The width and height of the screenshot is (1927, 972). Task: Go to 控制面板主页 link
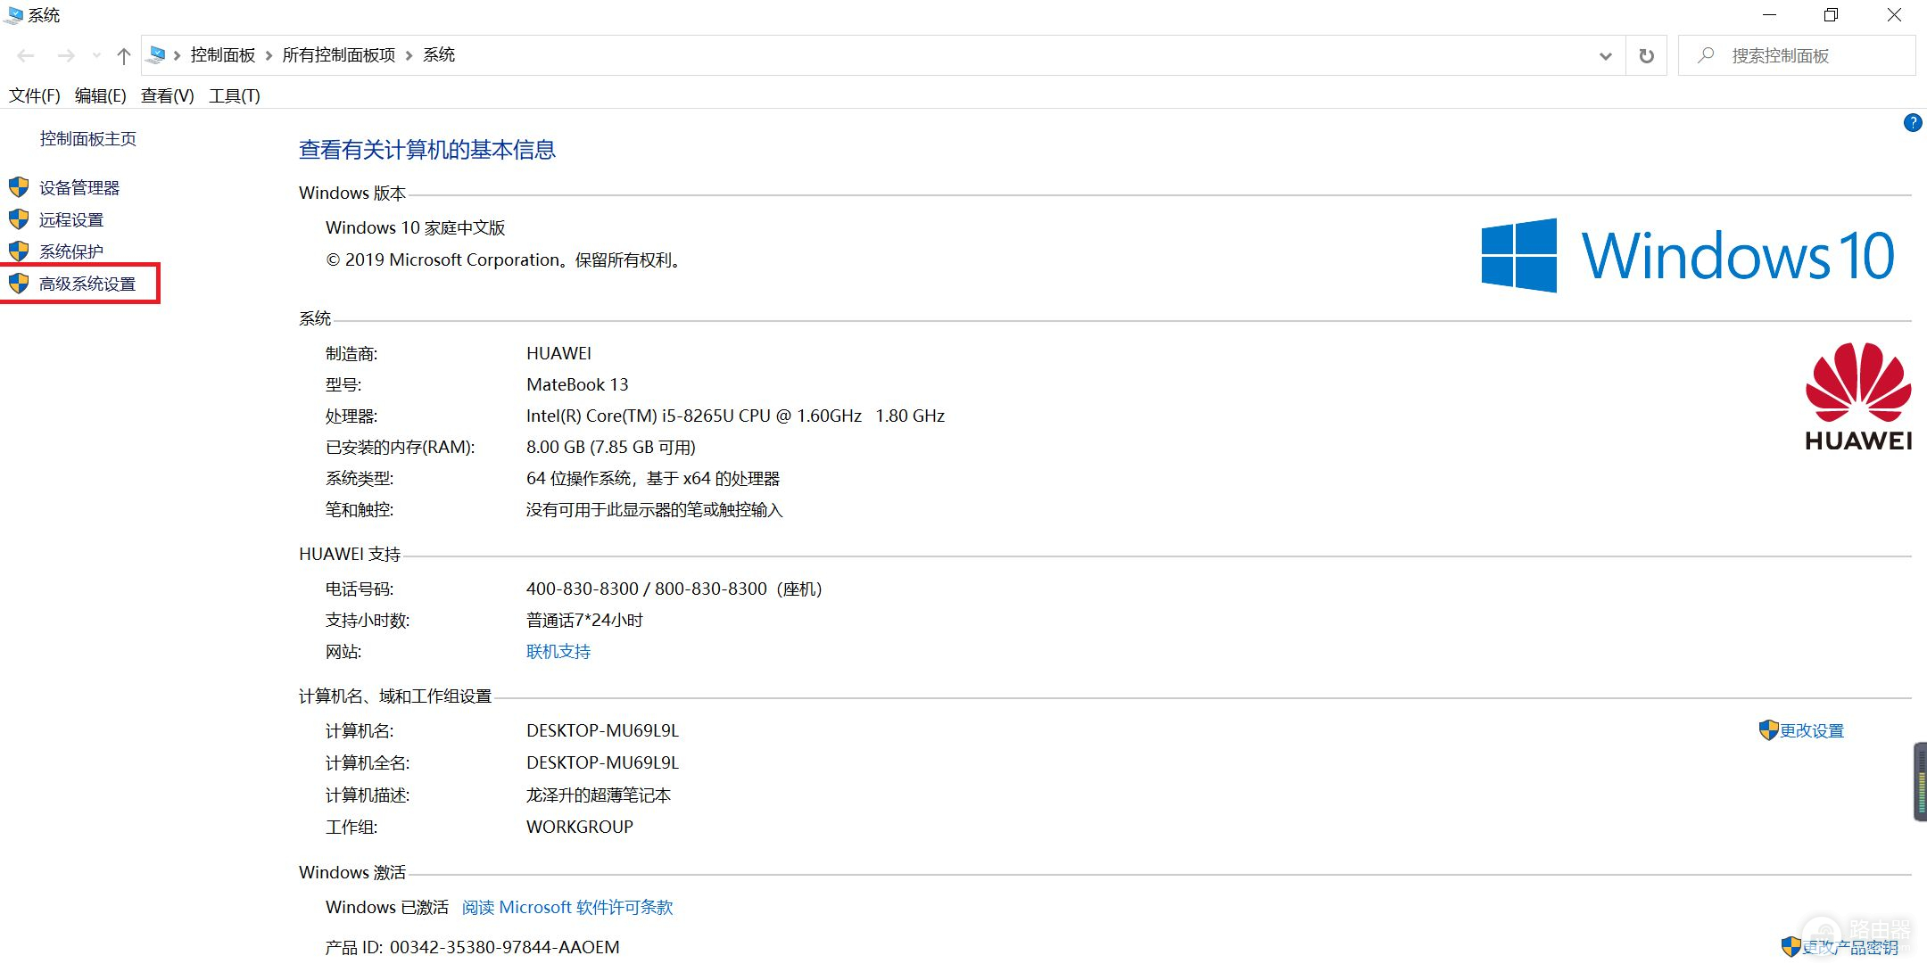click(87, 138)
